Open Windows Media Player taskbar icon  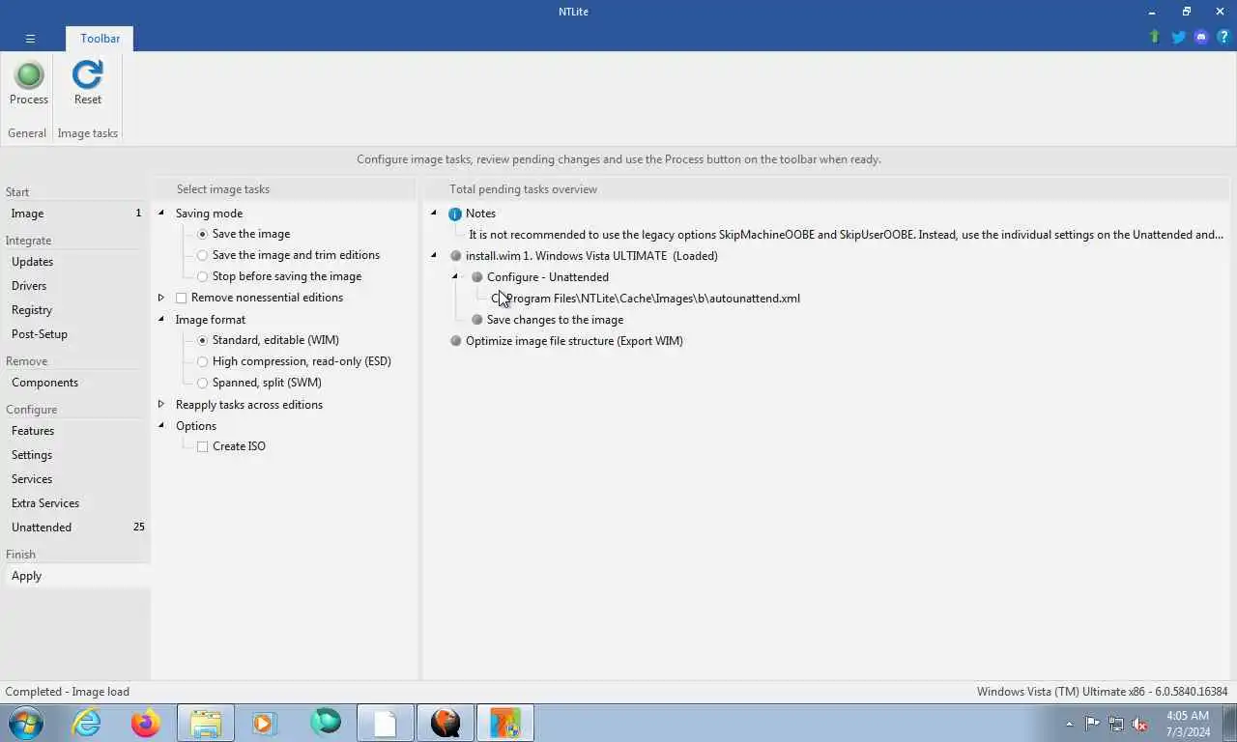[x=264, y=723]
